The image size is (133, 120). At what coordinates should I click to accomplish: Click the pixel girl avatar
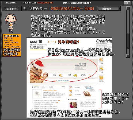point(11,23)
